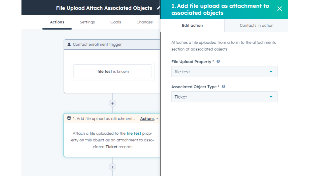This screenshot has width=313, height=176.
Task: Click the plus icon below the trigger card
Action: (x=112, y=103)
